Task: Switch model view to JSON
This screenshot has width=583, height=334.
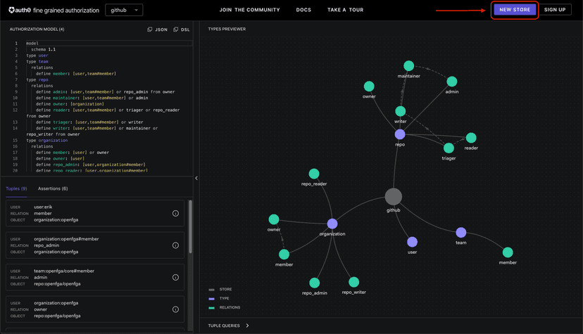Action: click(158, 30)
